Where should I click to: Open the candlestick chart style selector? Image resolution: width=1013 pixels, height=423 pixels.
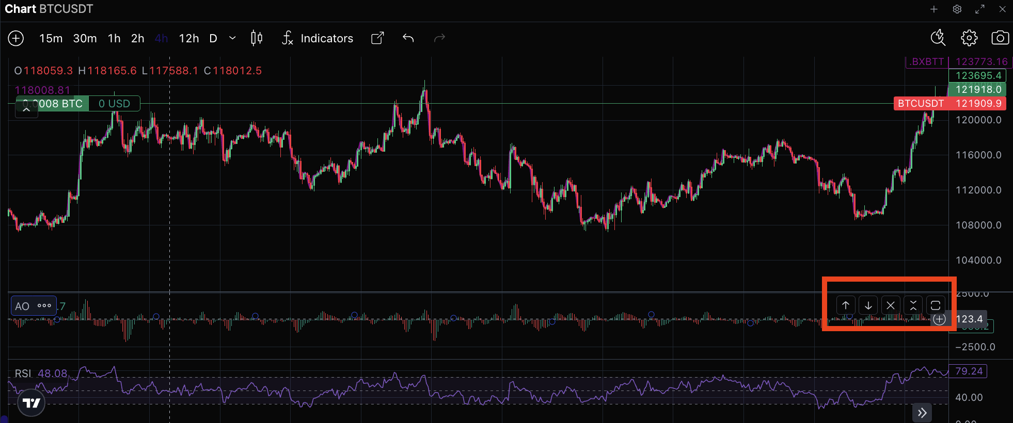point(256,38)
